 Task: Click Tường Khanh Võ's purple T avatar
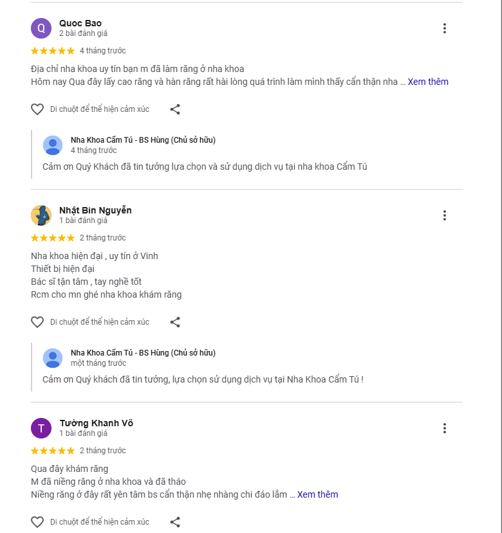click(x=41, y=428)
